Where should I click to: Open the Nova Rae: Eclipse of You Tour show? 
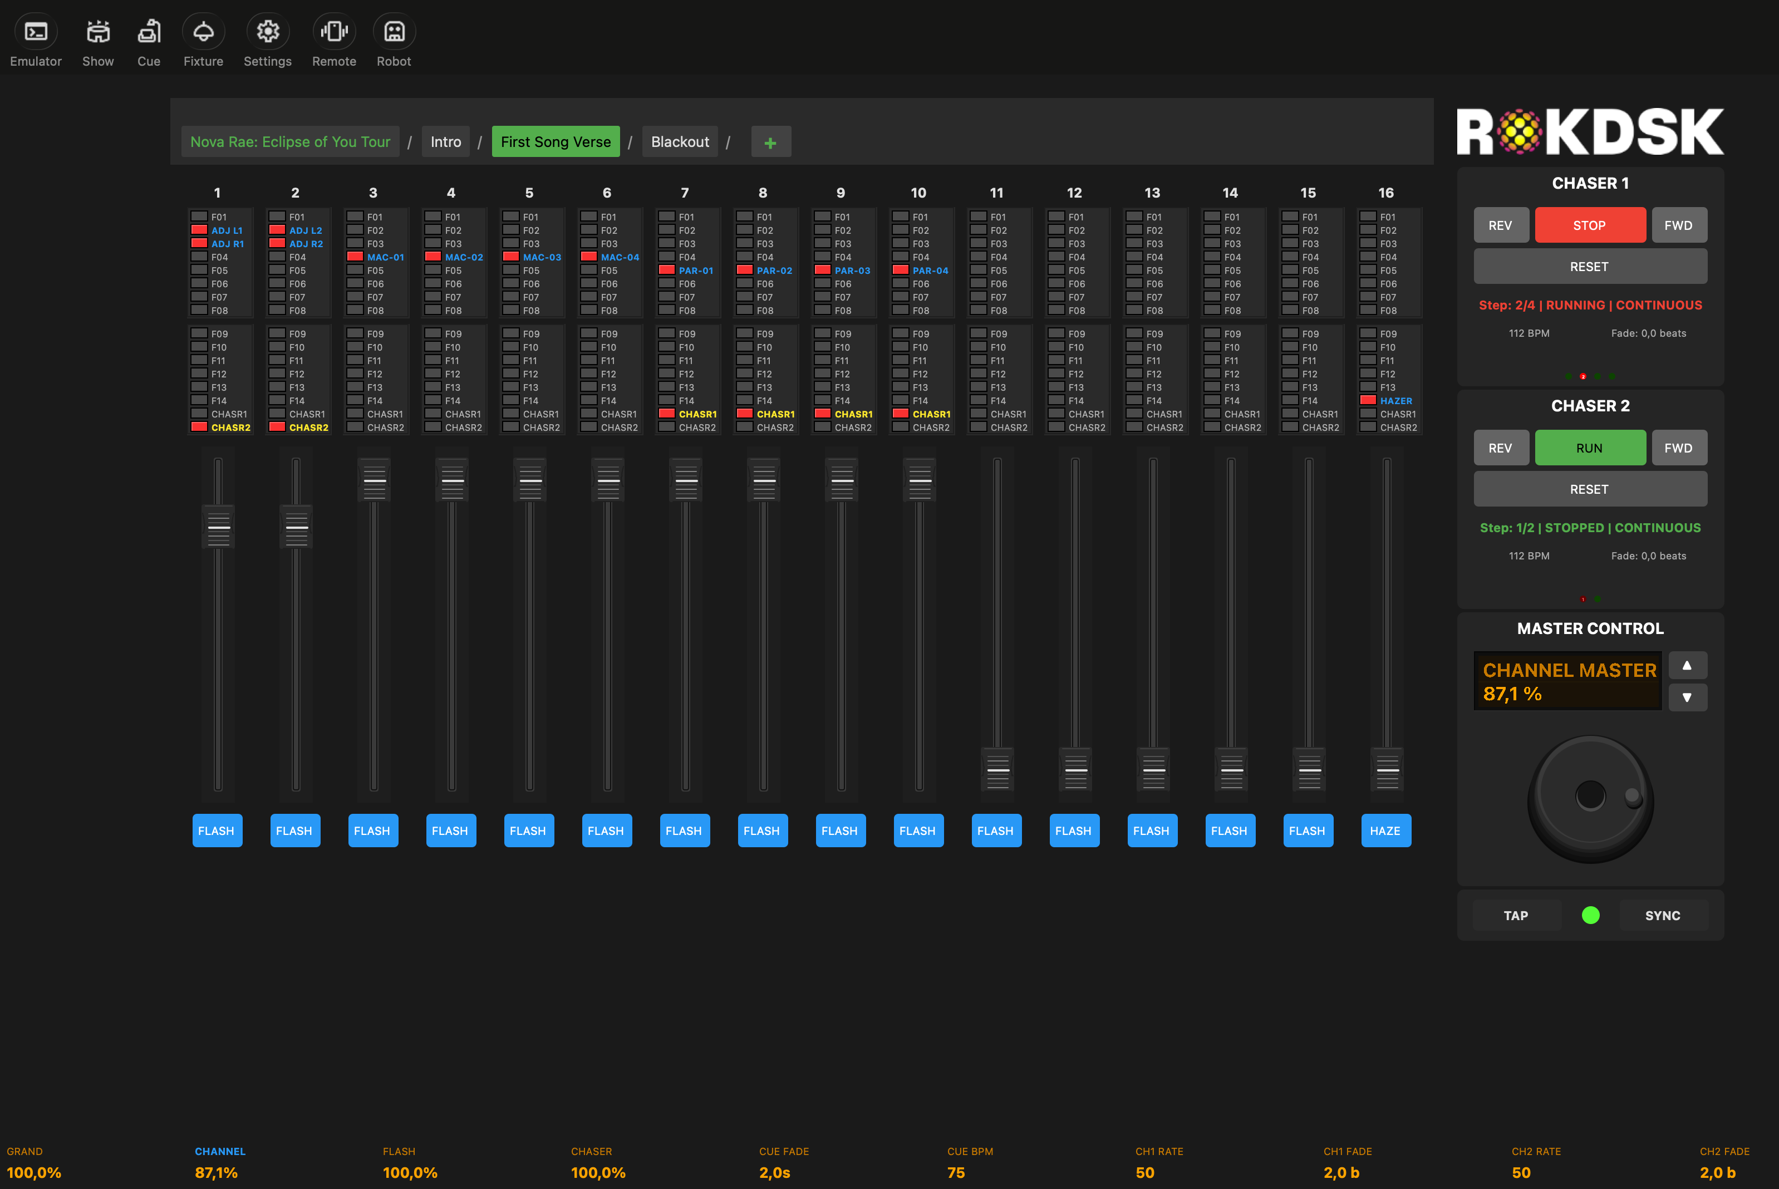point(291,142)
